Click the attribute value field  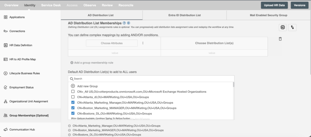point(114,53)
